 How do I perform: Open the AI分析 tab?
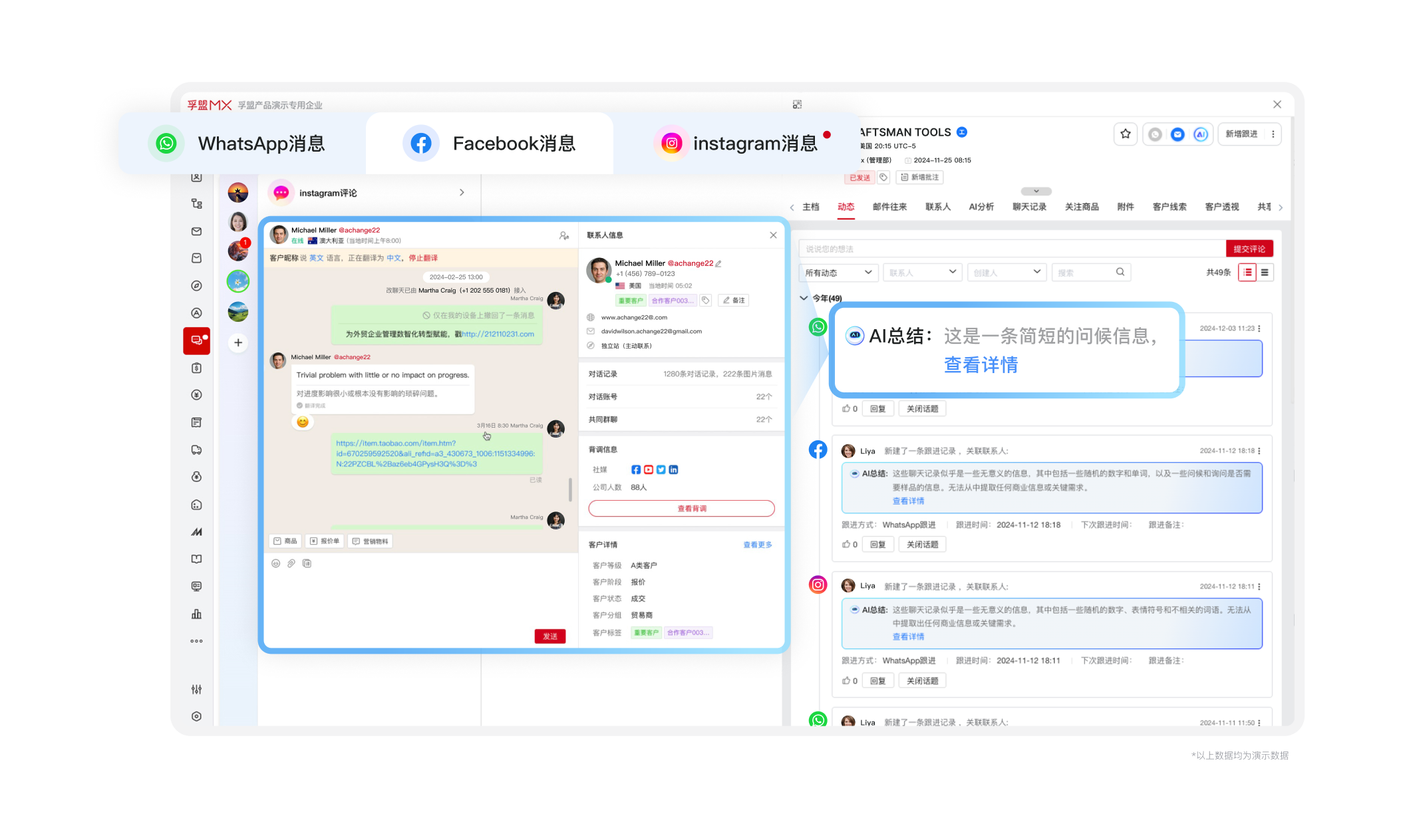coord(981,207)
